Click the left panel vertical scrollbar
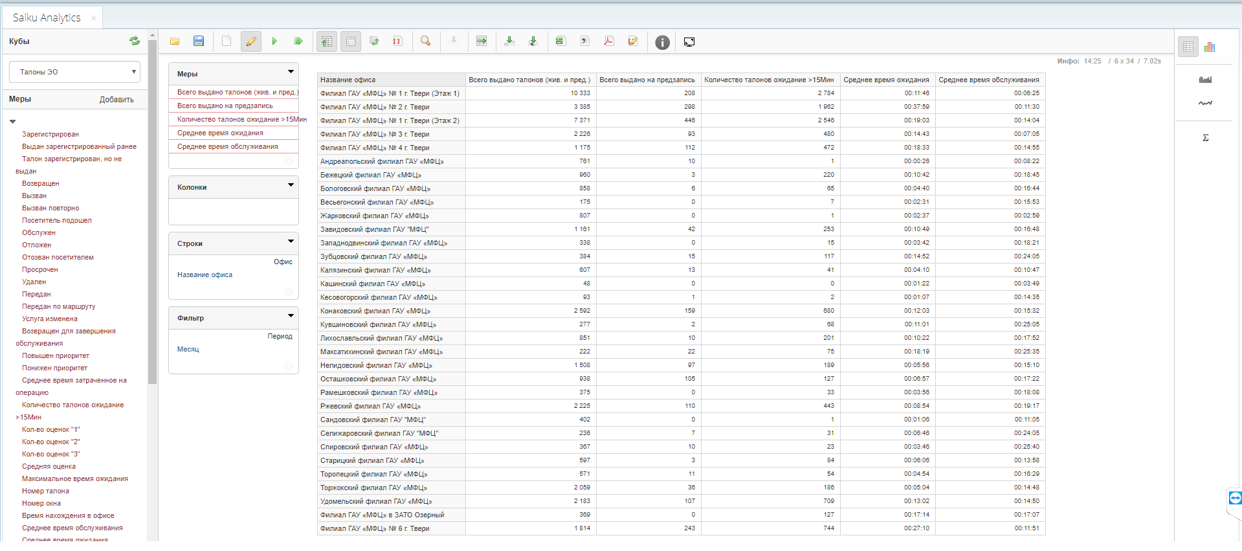 click(153, 212)
